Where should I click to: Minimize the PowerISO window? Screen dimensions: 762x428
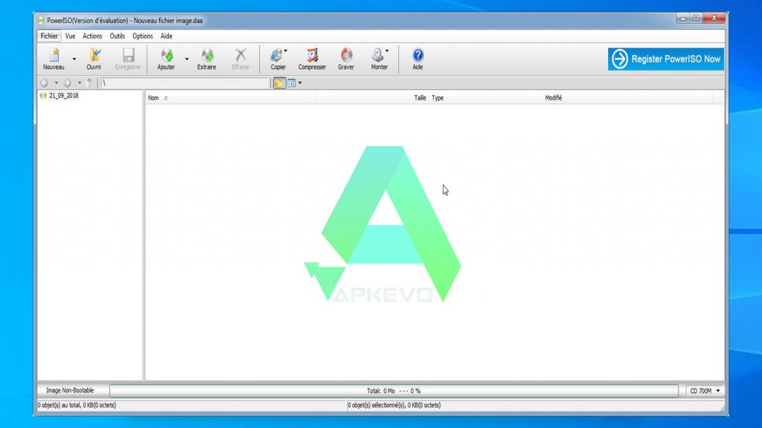[683, 18]
